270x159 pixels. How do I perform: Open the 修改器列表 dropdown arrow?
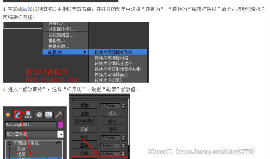click(61, 134)
